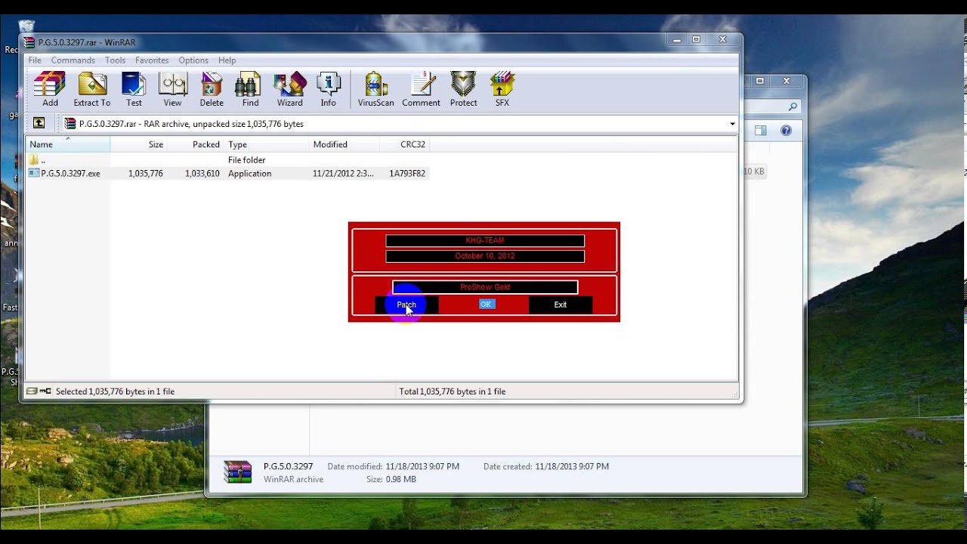Click the P.G.5.0.3297.exe file icon
967x544 pixels.
34,173
